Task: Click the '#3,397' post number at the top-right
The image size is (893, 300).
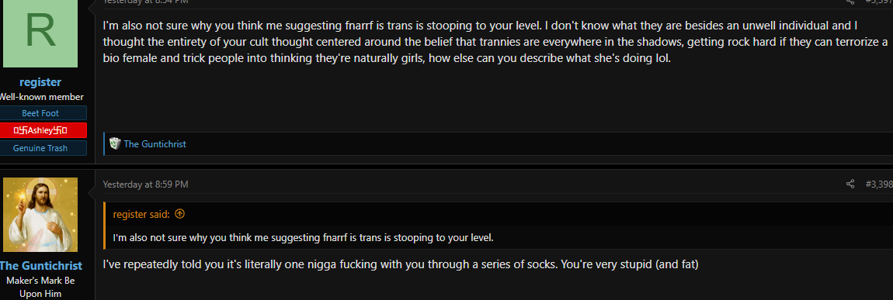Action: 879,2
